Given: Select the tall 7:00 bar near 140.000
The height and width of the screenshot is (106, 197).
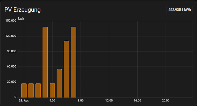Looking at the screenshot, I should 74,62.
